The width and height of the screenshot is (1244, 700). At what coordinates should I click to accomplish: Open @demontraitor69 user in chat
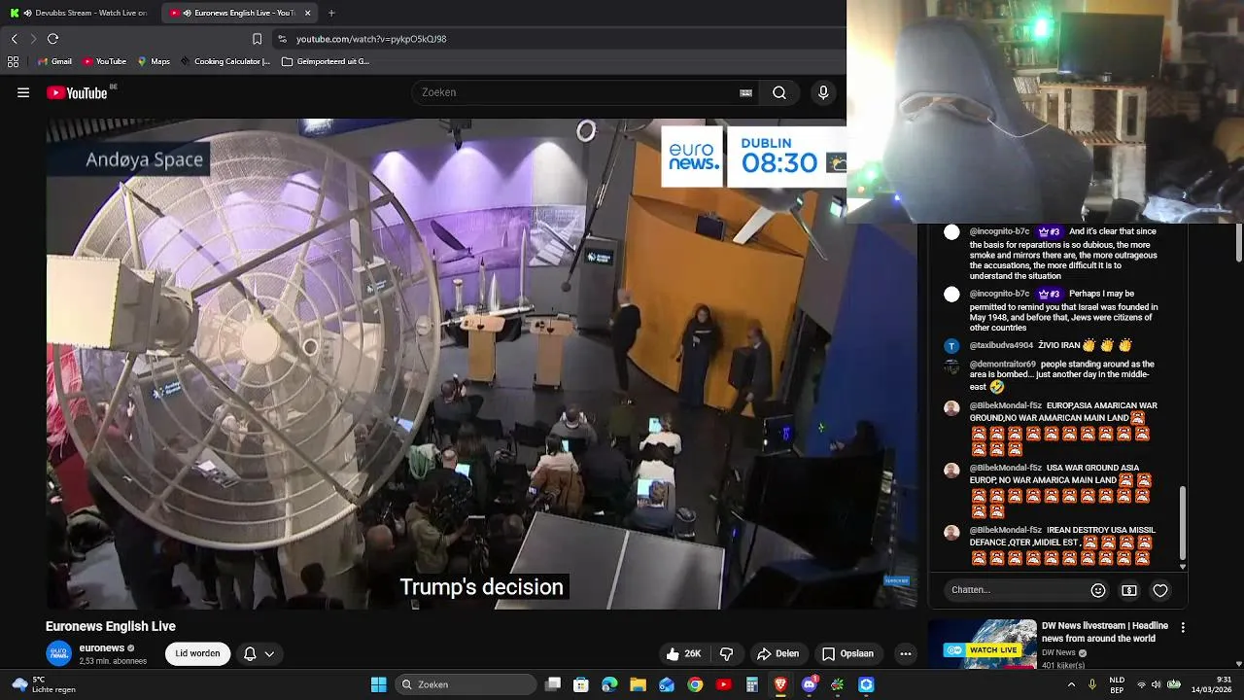(1003, 364)
